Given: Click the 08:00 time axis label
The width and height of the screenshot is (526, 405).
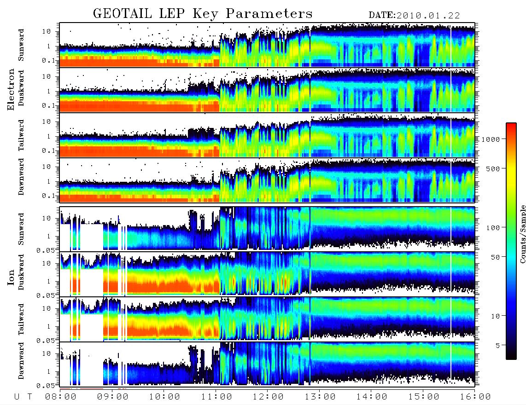Looking at the screenshot, I should coord(61,397).
